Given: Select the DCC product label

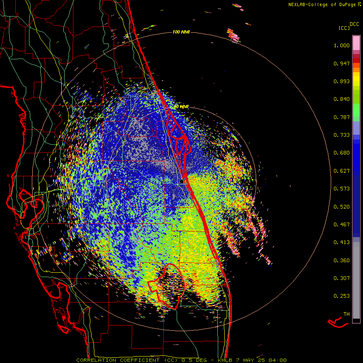Looking at the screenshot, I should (x=354, y=24).
